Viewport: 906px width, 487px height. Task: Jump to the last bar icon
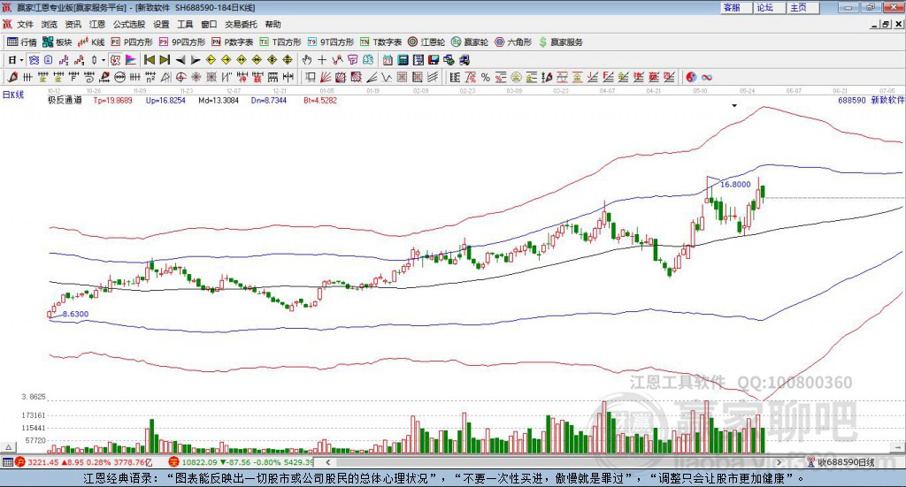click(165, 60)
